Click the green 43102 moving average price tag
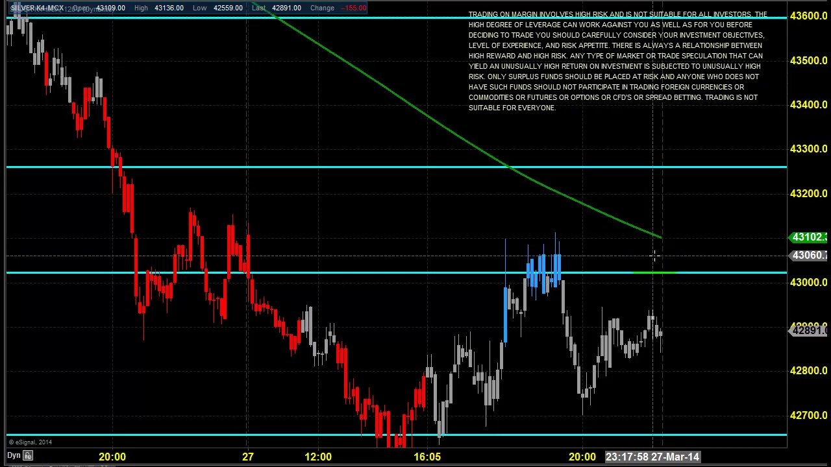The width and height of the screenshot is (831, 467). [808, 237]
